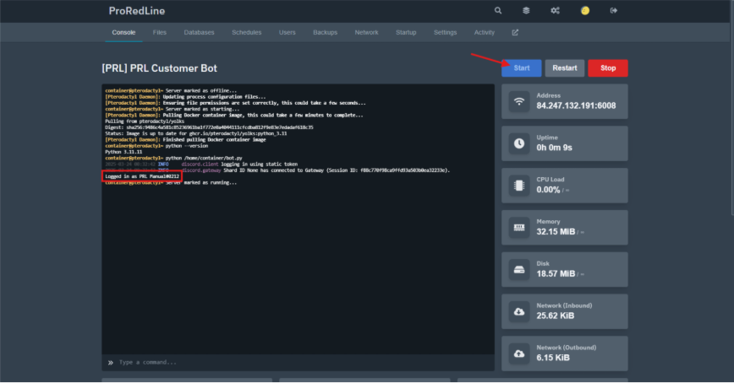
Task: Click the '[PRL] PRL Customer Bot' heading
Action: (x=160, y=68)
